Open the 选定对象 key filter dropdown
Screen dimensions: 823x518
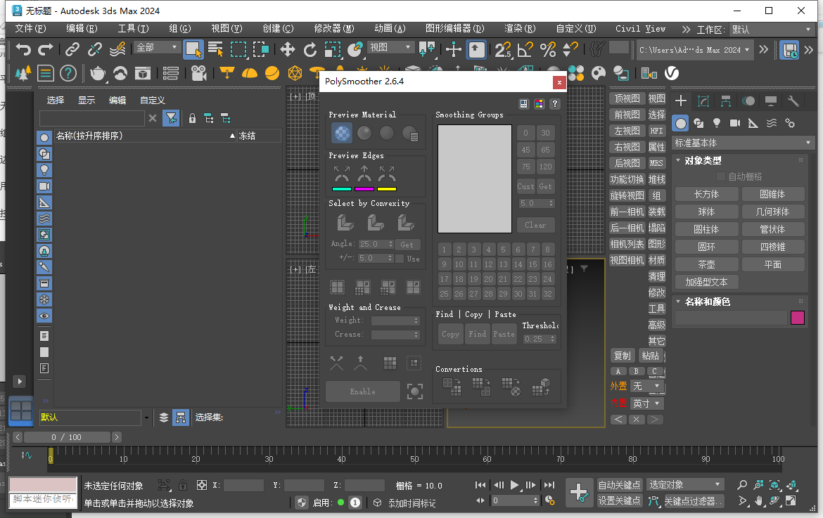coord(686,485)
